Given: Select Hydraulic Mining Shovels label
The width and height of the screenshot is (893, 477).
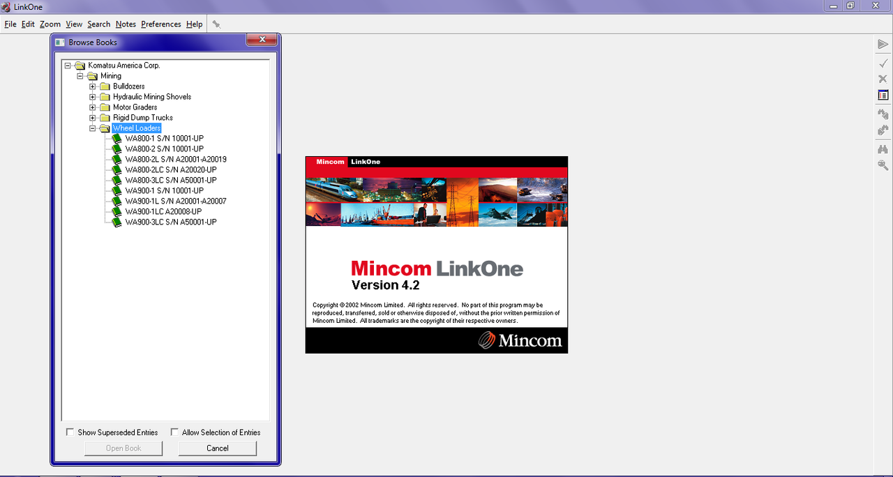Looking at the screenshot, I should tap(152, 97).
